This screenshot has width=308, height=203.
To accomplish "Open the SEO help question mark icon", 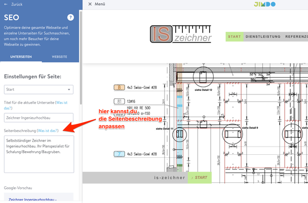I will (x=70, y=17).
